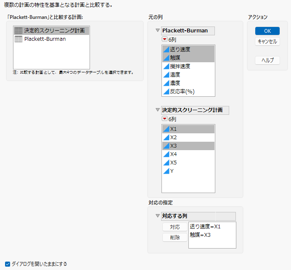This screenshot has width=291, height=270.
Task: Click continuous icon beside X2
Action: 166,138
